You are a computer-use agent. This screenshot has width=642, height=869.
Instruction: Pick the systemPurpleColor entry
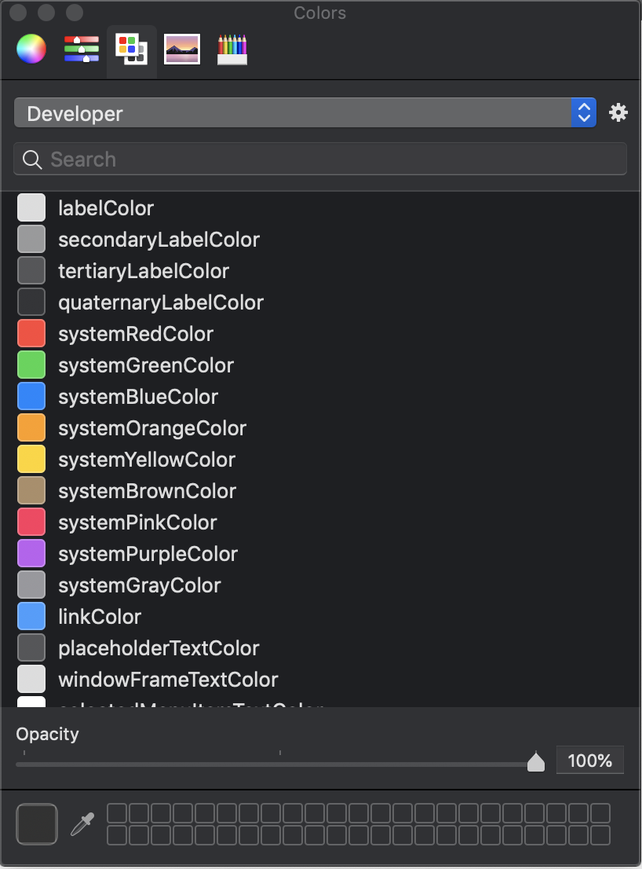148,554
